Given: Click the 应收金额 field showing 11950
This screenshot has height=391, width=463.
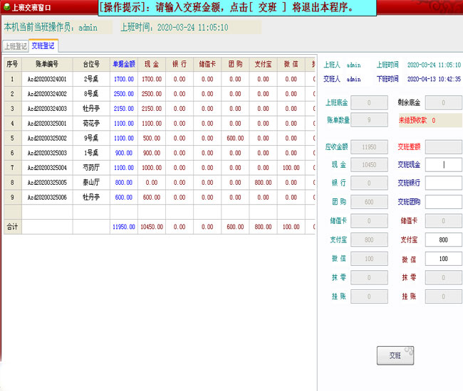Looking at the screenshot, I should [369, 146].
